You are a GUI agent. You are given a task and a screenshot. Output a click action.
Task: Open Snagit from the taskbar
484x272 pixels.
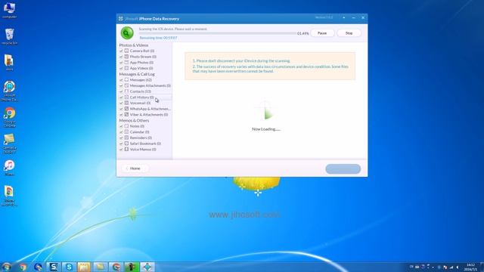tap(54, 267)
